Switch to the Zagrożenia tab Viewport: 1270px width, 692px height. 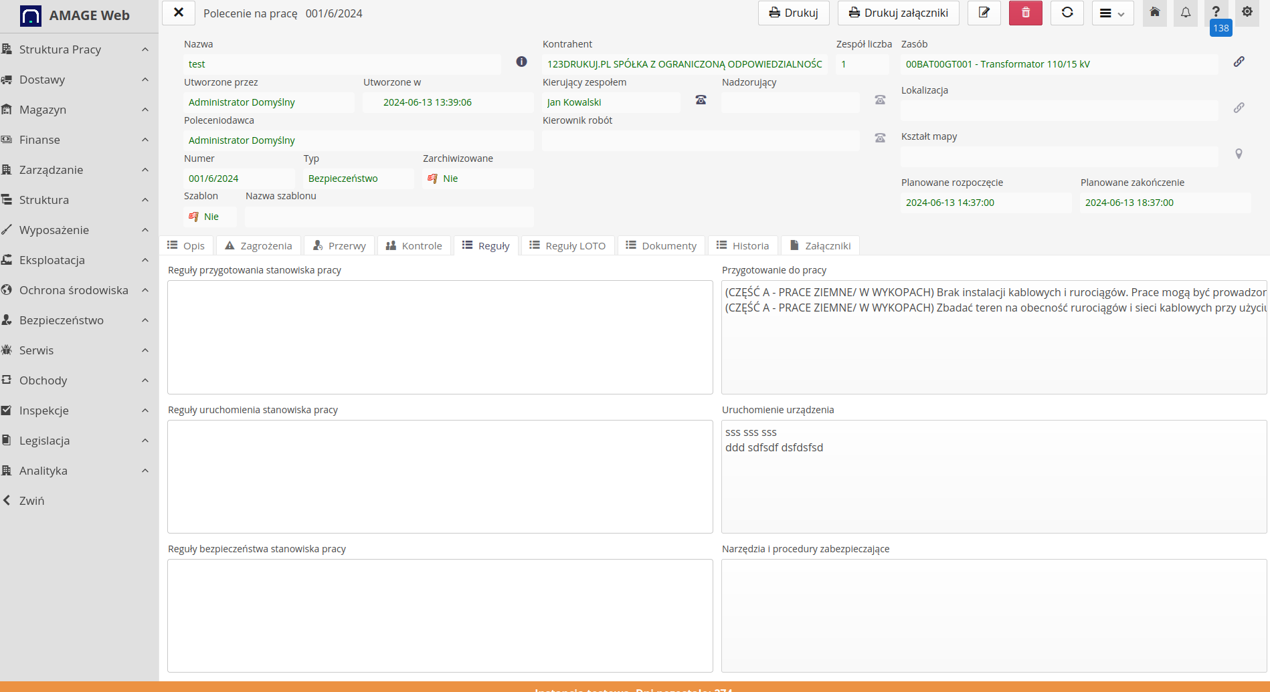258,246
